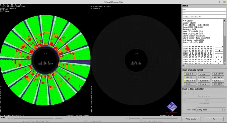Click the y time scale value field
The image size is (227, 123).
[x=126, y=119]
